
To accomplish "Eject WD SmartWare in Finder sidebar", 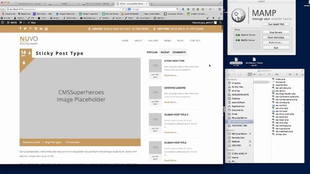I will click(x=250, y=134).
